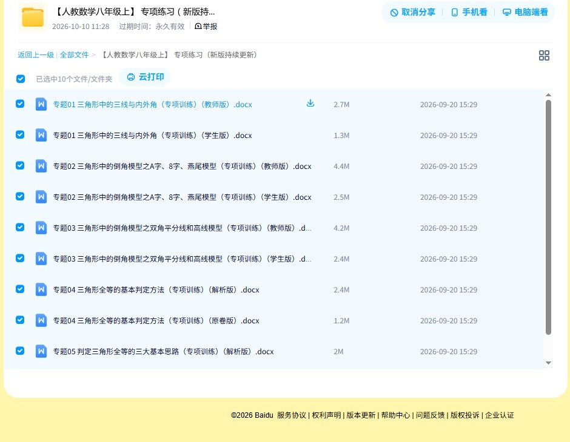570x442 pixels.
Task: Open 专题04 解析版 .docx file name
Action: point(156,289)
